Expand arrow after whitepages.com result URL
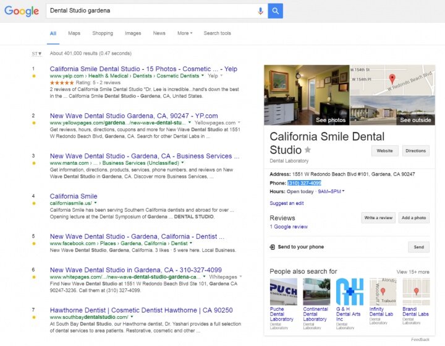 tap(204, 277)
